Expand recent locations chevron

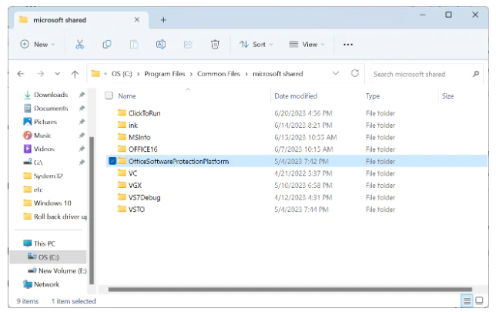pyautogui.click(x=57, y=74)
